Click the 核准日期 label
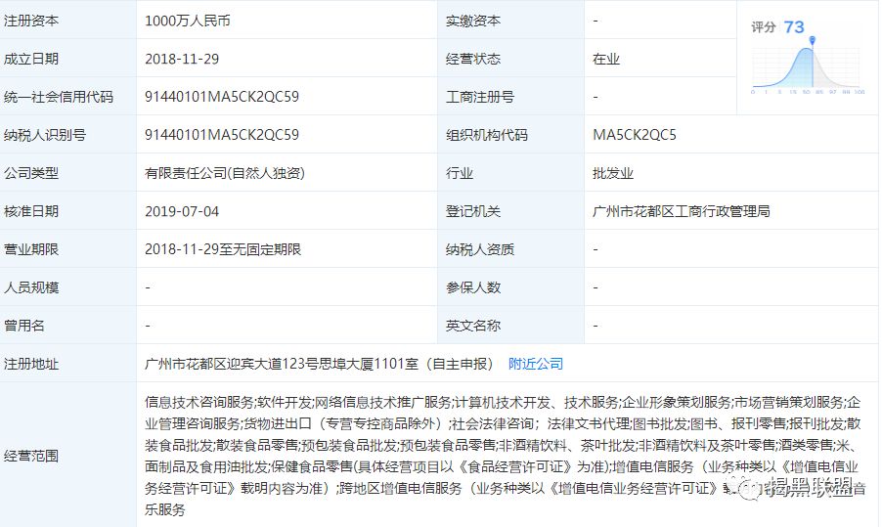Screen dimensions: 882x527 (31, 211)
